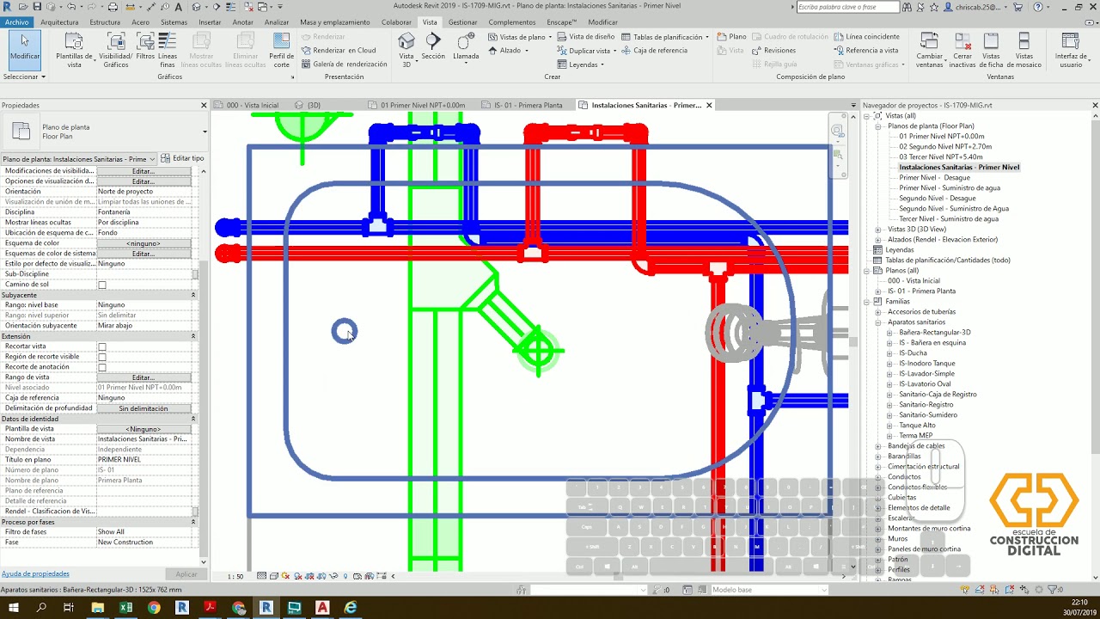Open Revisiones dialog
This screenshot has width=1100, height=619.
click(x=773, y=51)
